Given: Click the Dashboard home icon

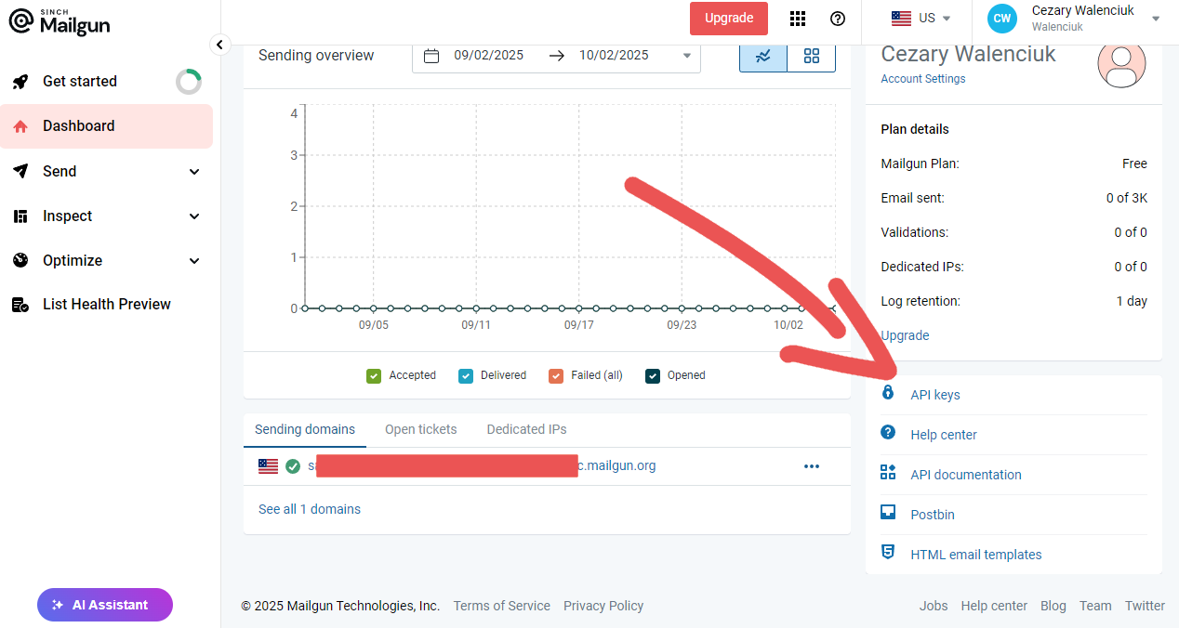Looking at the screenshot, I should click(x=20, y=126).
